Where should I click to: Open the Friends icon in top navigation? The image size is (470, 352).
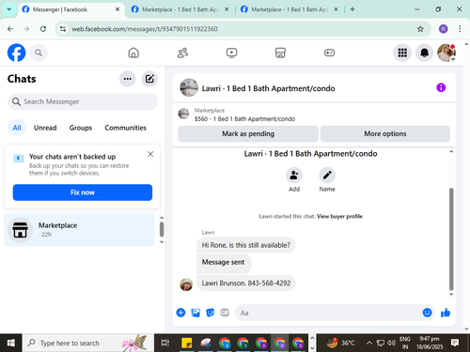point(182,53)
